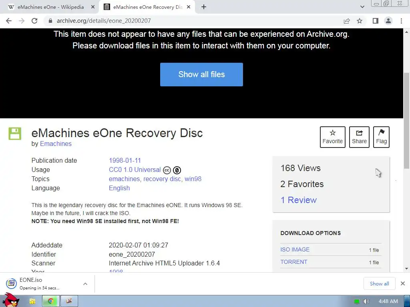The height and width of the screenshot is (307, 410).
Task: Select the eMachines eOne Recovery Disc tab
Action: click(x=147, y=7)
